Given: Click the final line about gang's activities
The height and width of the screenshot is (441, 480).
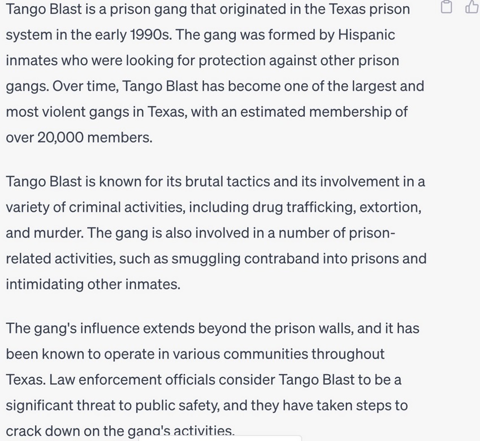Looking at the screenshot, I should 119,429.
